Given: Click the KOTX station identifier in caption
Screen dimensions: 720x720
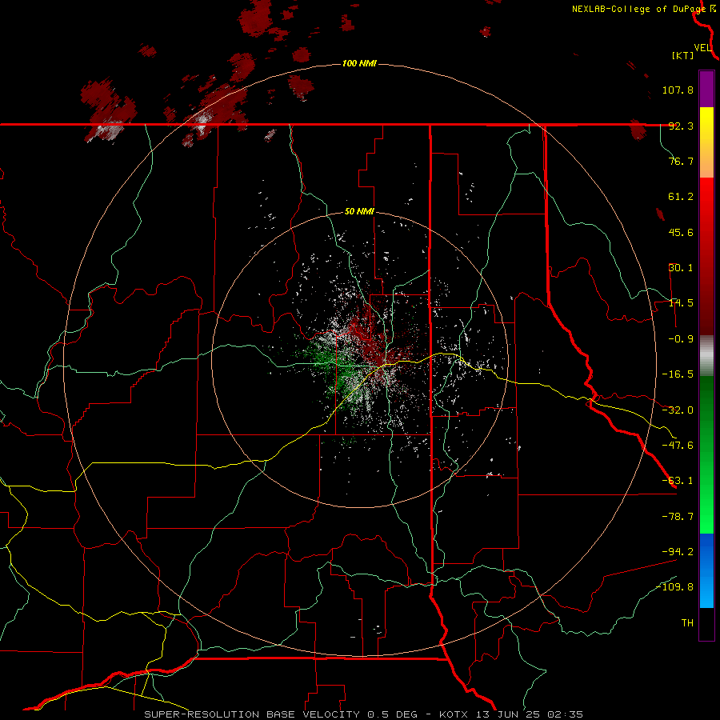Looking at the screenshot, I should click(454, 714).
